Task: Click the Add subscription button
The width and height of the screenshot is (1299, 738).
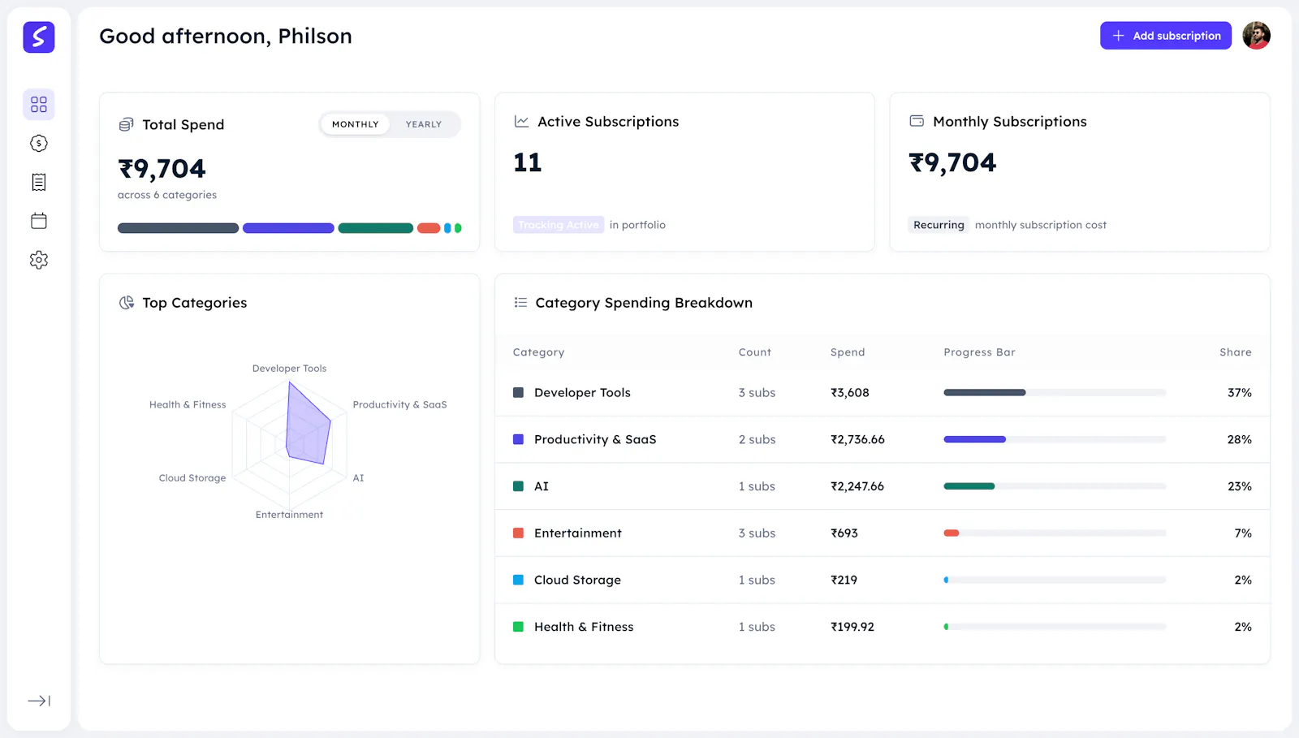Action: pyautogui.click(x=1166, y=36)
